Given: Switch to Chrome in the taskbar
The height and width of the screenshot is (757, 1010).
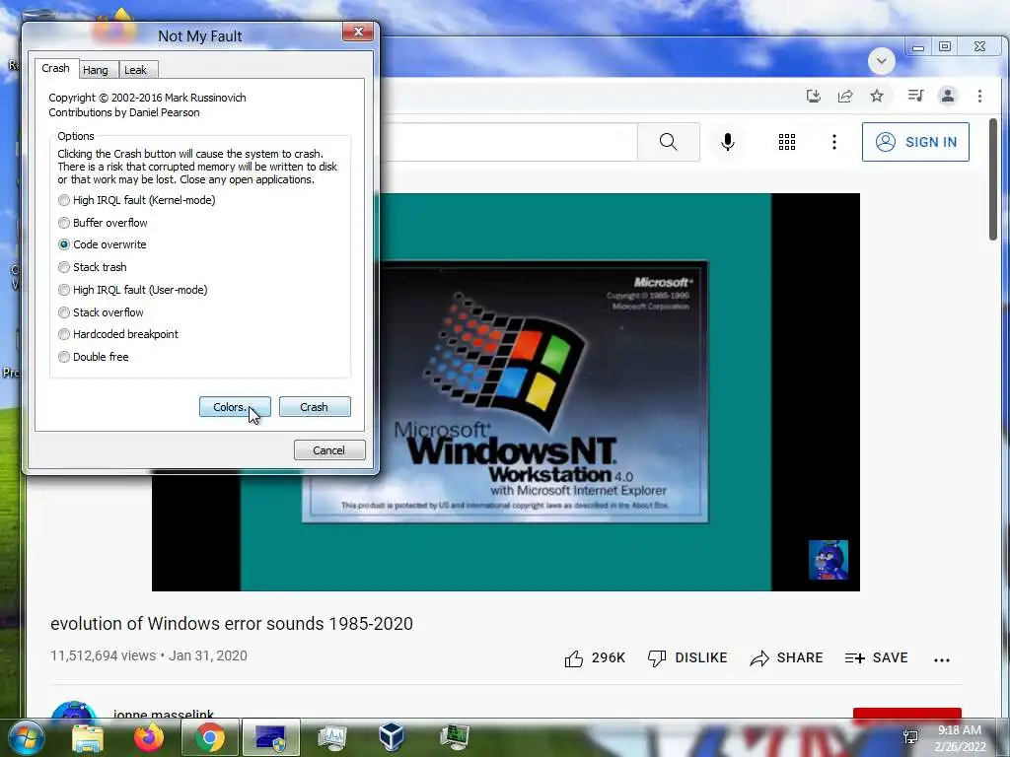Looking at the screenshot, I should pos(210,737).
